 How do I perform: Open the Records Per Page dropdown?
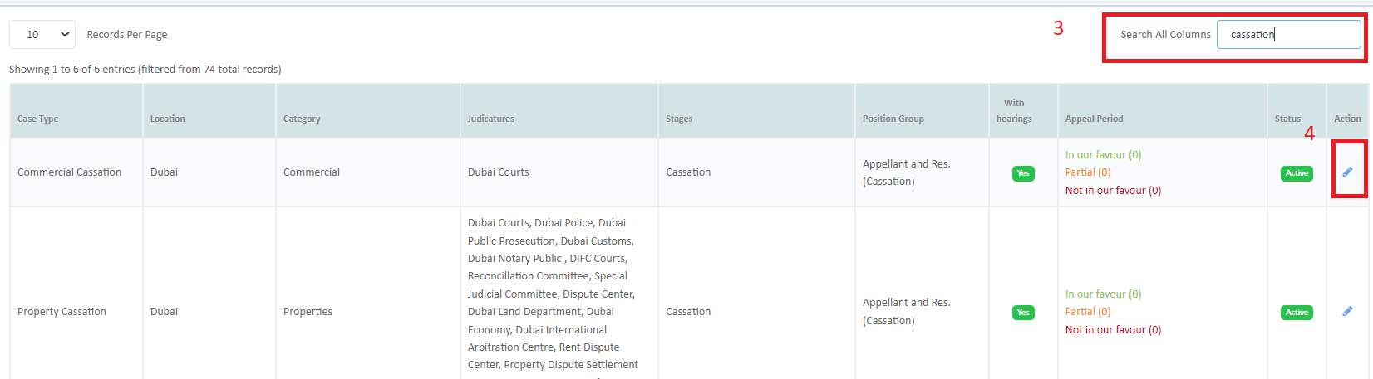pos(42,35)
